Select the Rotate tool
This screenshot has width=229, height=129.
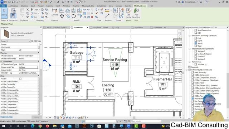pyautogui.click(x=74, y=16)
